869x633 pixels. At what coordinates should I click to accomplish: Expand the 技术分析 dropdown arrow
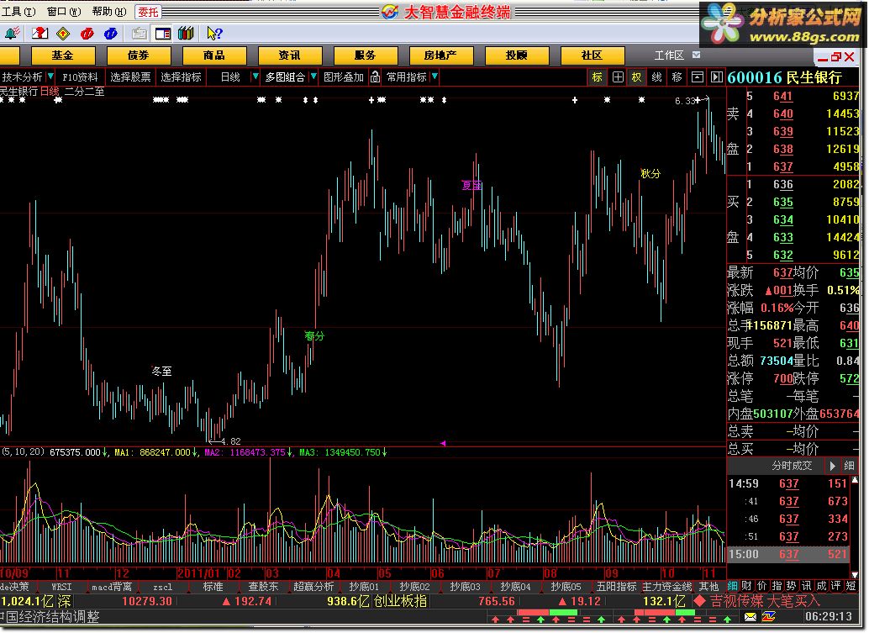click(50, 76)
